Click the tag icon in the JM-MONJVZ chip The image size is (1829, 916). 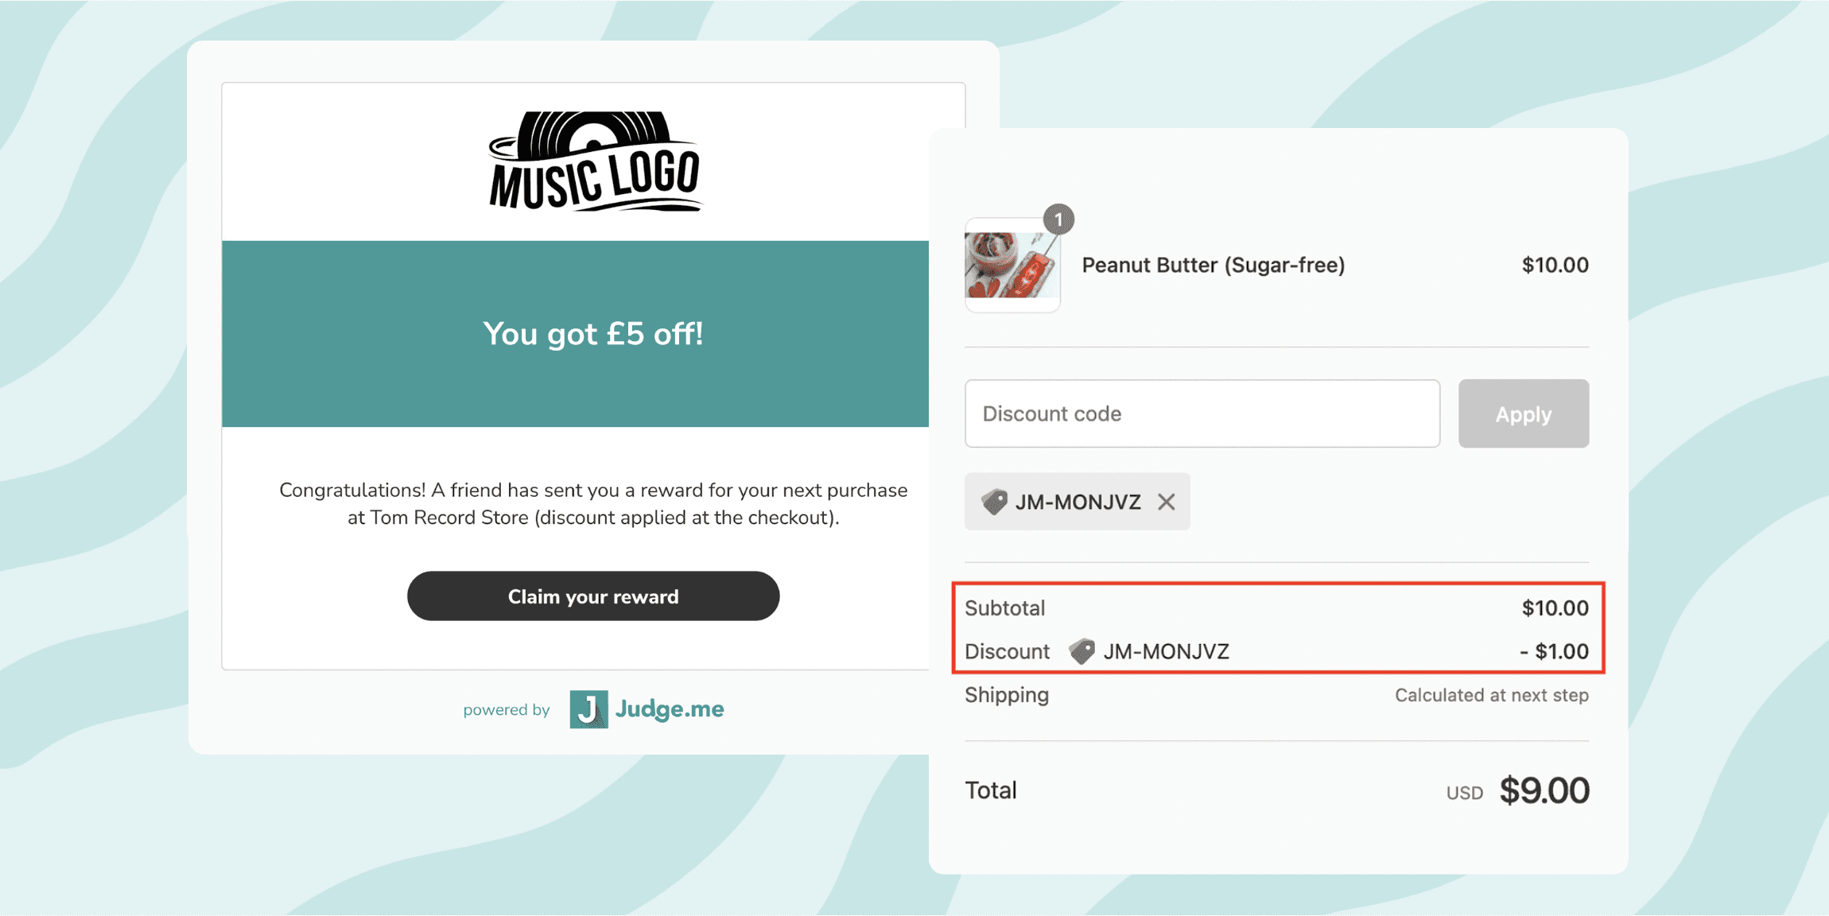point(994,502)
